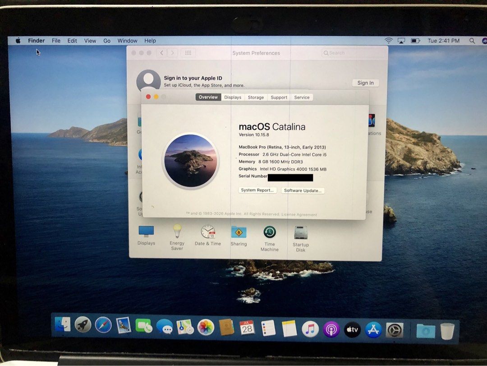The image size is (487, 366).
Task: Launch Launchpad rocket icon in Dock
Action: (83, 325)
